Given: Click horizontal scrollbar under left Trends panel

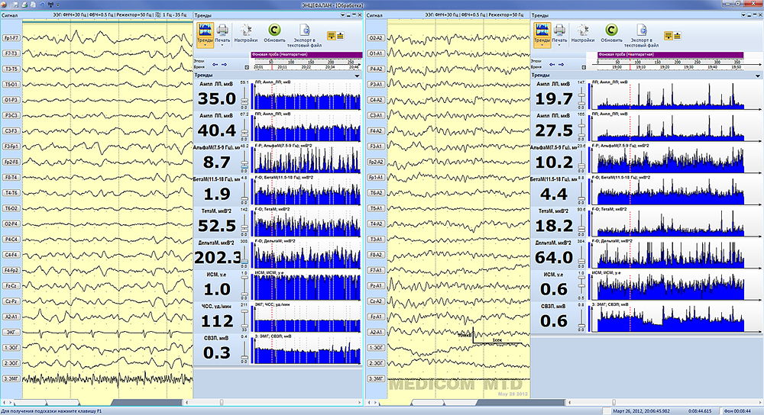Looking at the screenshot, I should 274,402.
